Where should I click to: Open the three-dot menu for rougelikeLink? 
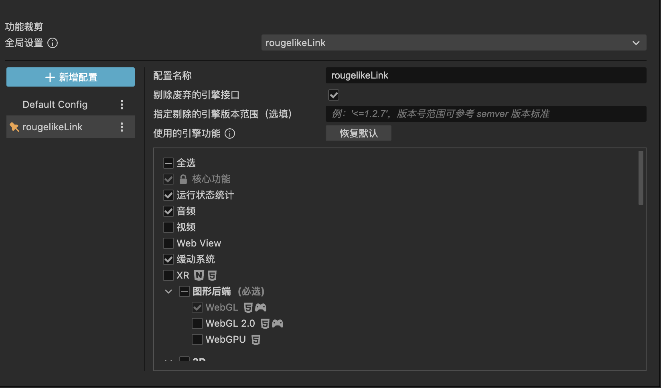coord(122,127)
